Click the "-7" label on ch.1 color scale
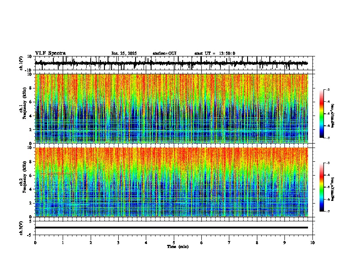Viewport: 352px width, 272px height. pyautogui.click(x=328, y=138)
